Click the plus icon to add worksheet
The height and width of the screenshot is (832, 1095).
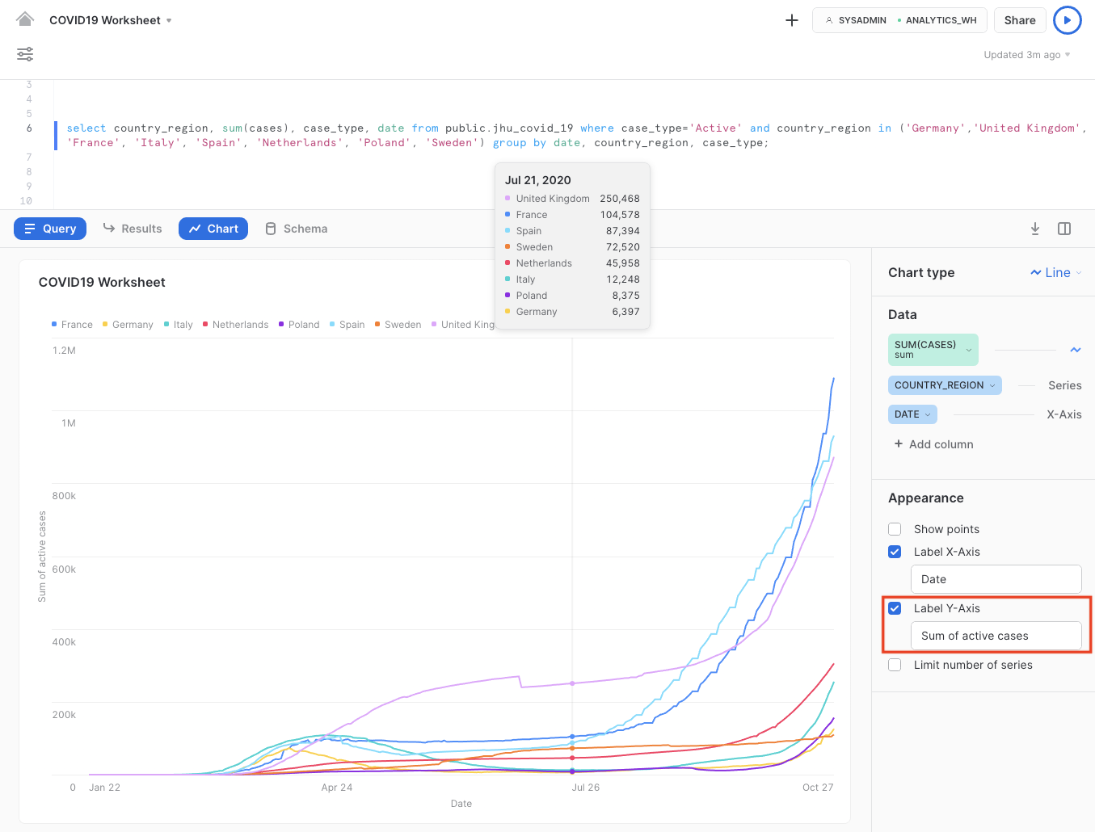click(792, 20)
